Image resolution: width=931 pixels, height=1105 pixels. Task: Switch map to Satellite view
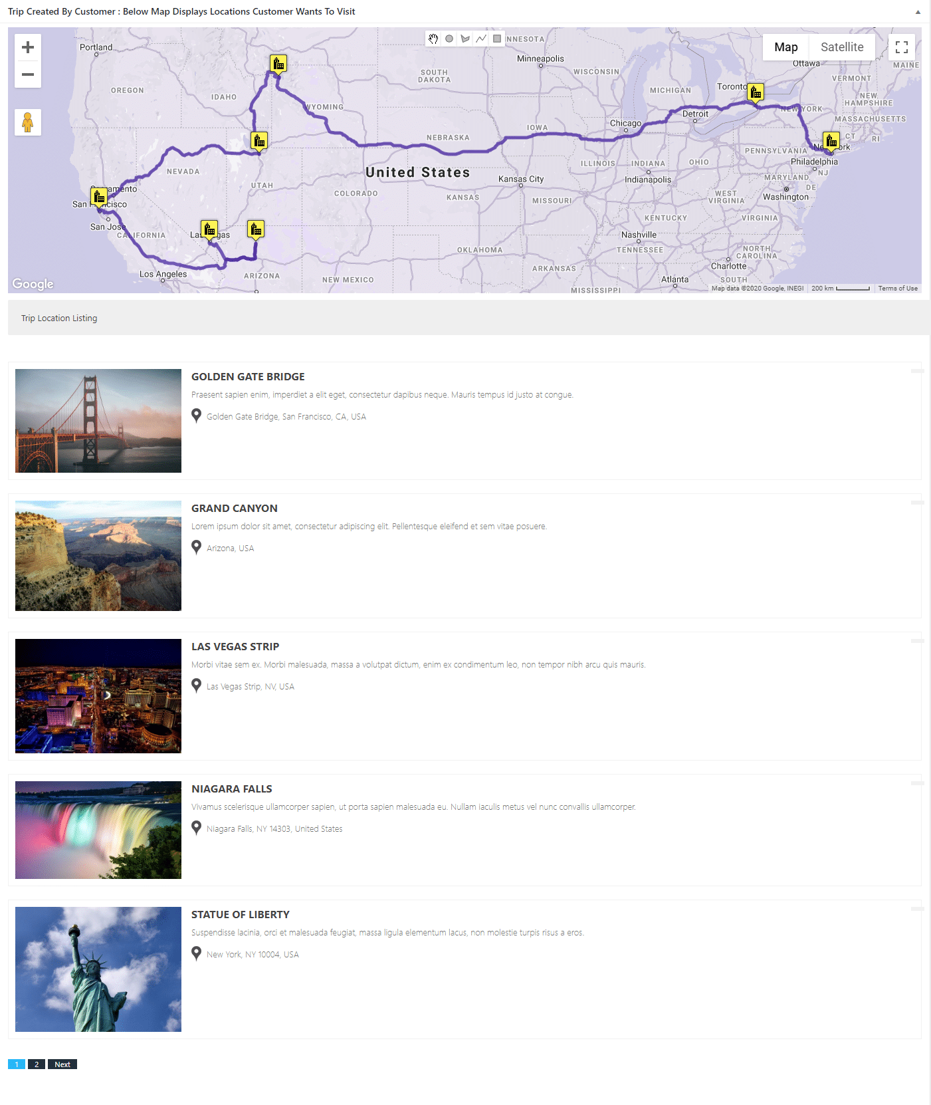point(842,47)
